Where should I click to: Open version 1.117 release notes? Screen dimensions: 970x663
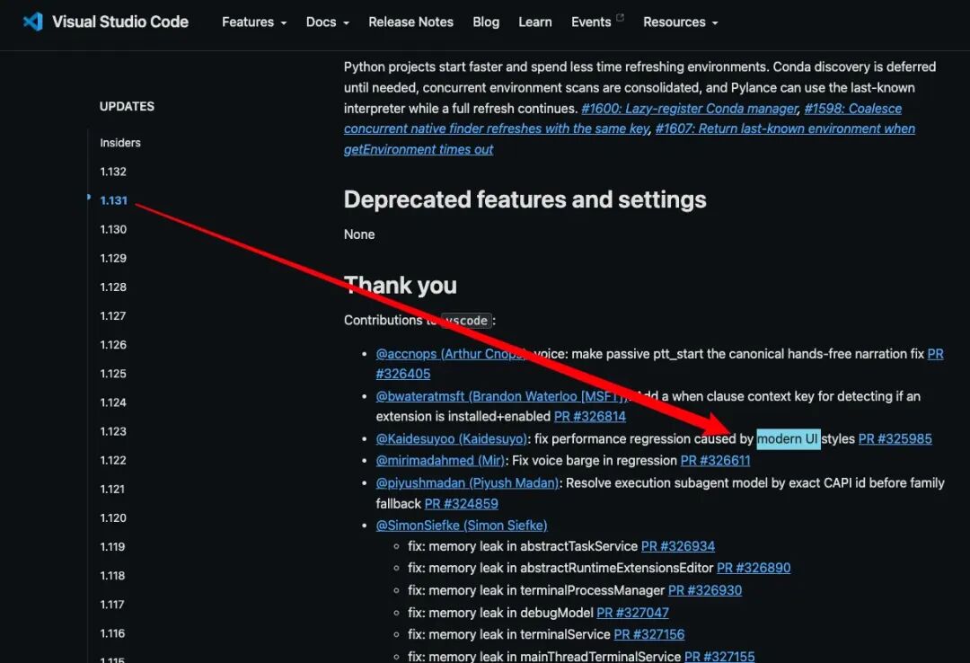tap(113, 605)
